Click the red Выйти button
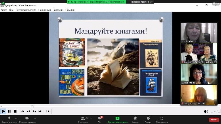Viewport: 221px width, 124px height. [x=214, y=120]
